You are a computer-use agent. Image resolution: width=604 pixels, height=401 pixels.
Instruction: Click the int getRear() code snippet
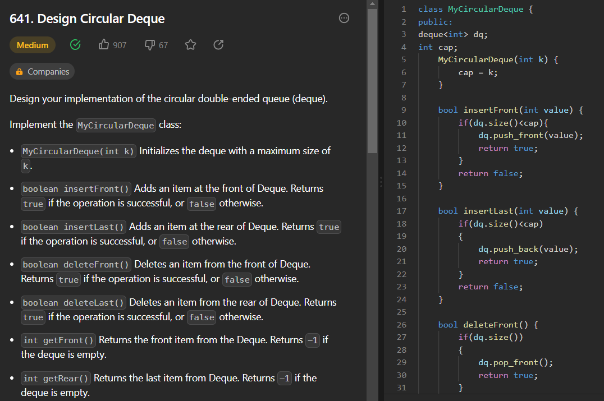click(56, 379)
